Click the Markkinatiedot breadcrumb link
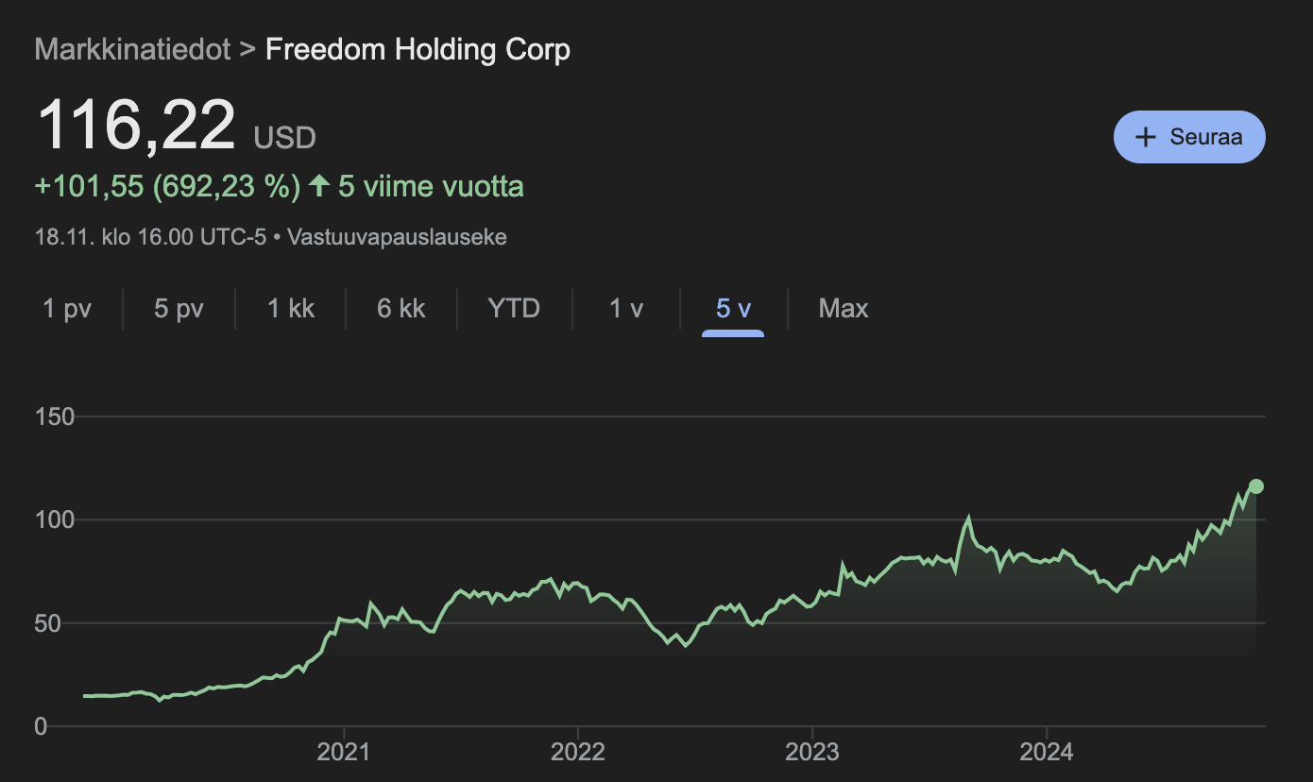Screen dimensions: 1313x782 click(x=133, y=49)
